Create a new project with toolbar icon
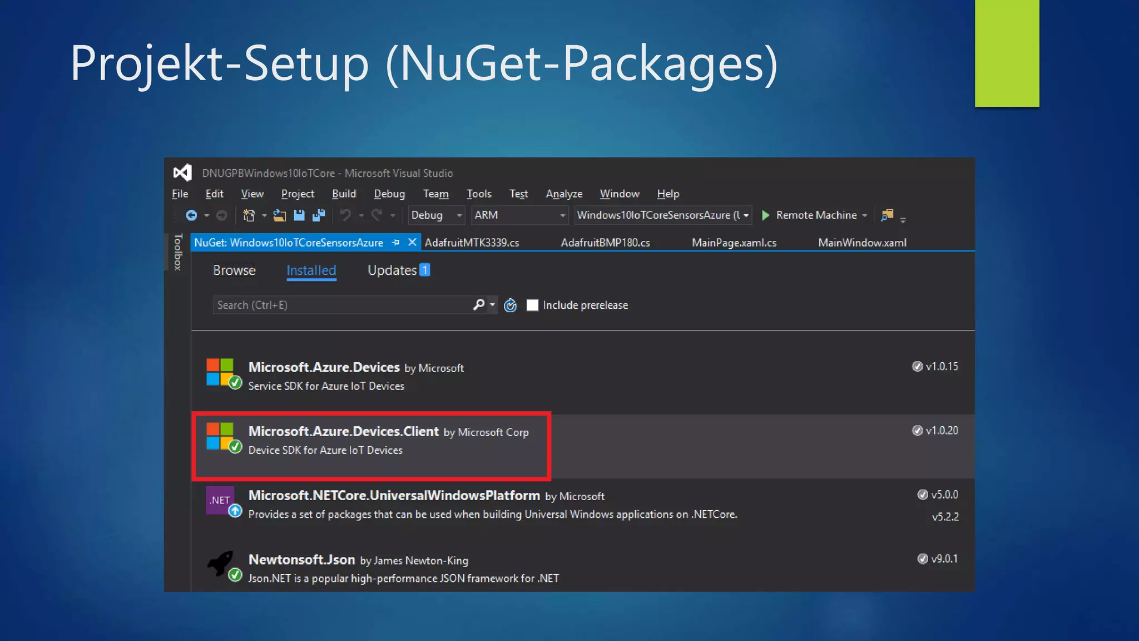The image size is (1139, 641). point(249,215)
